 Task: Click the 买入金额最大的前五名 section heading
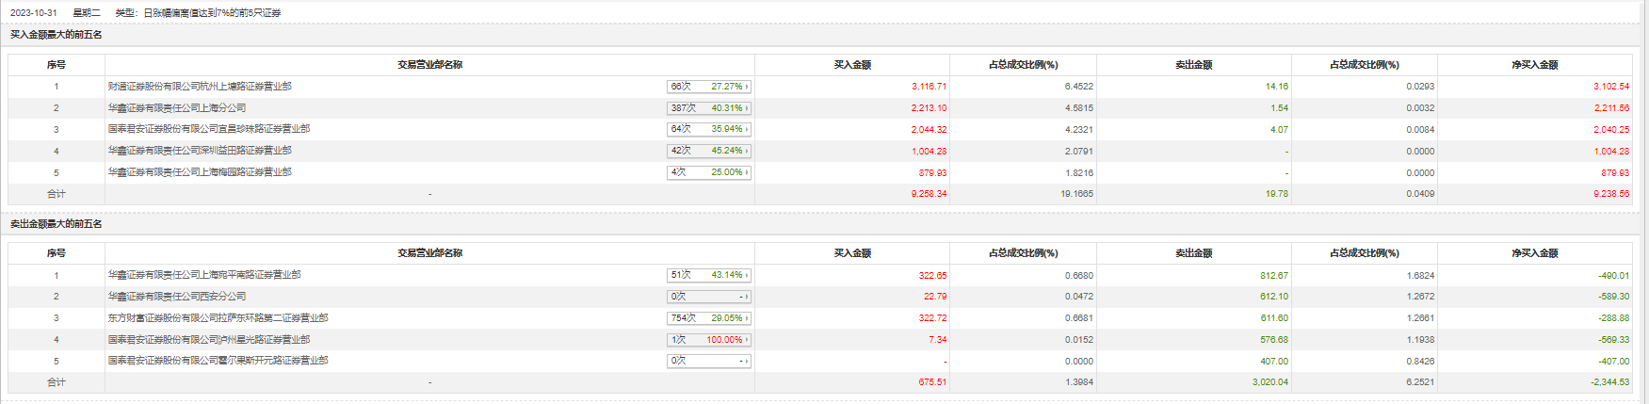(57, 35)
